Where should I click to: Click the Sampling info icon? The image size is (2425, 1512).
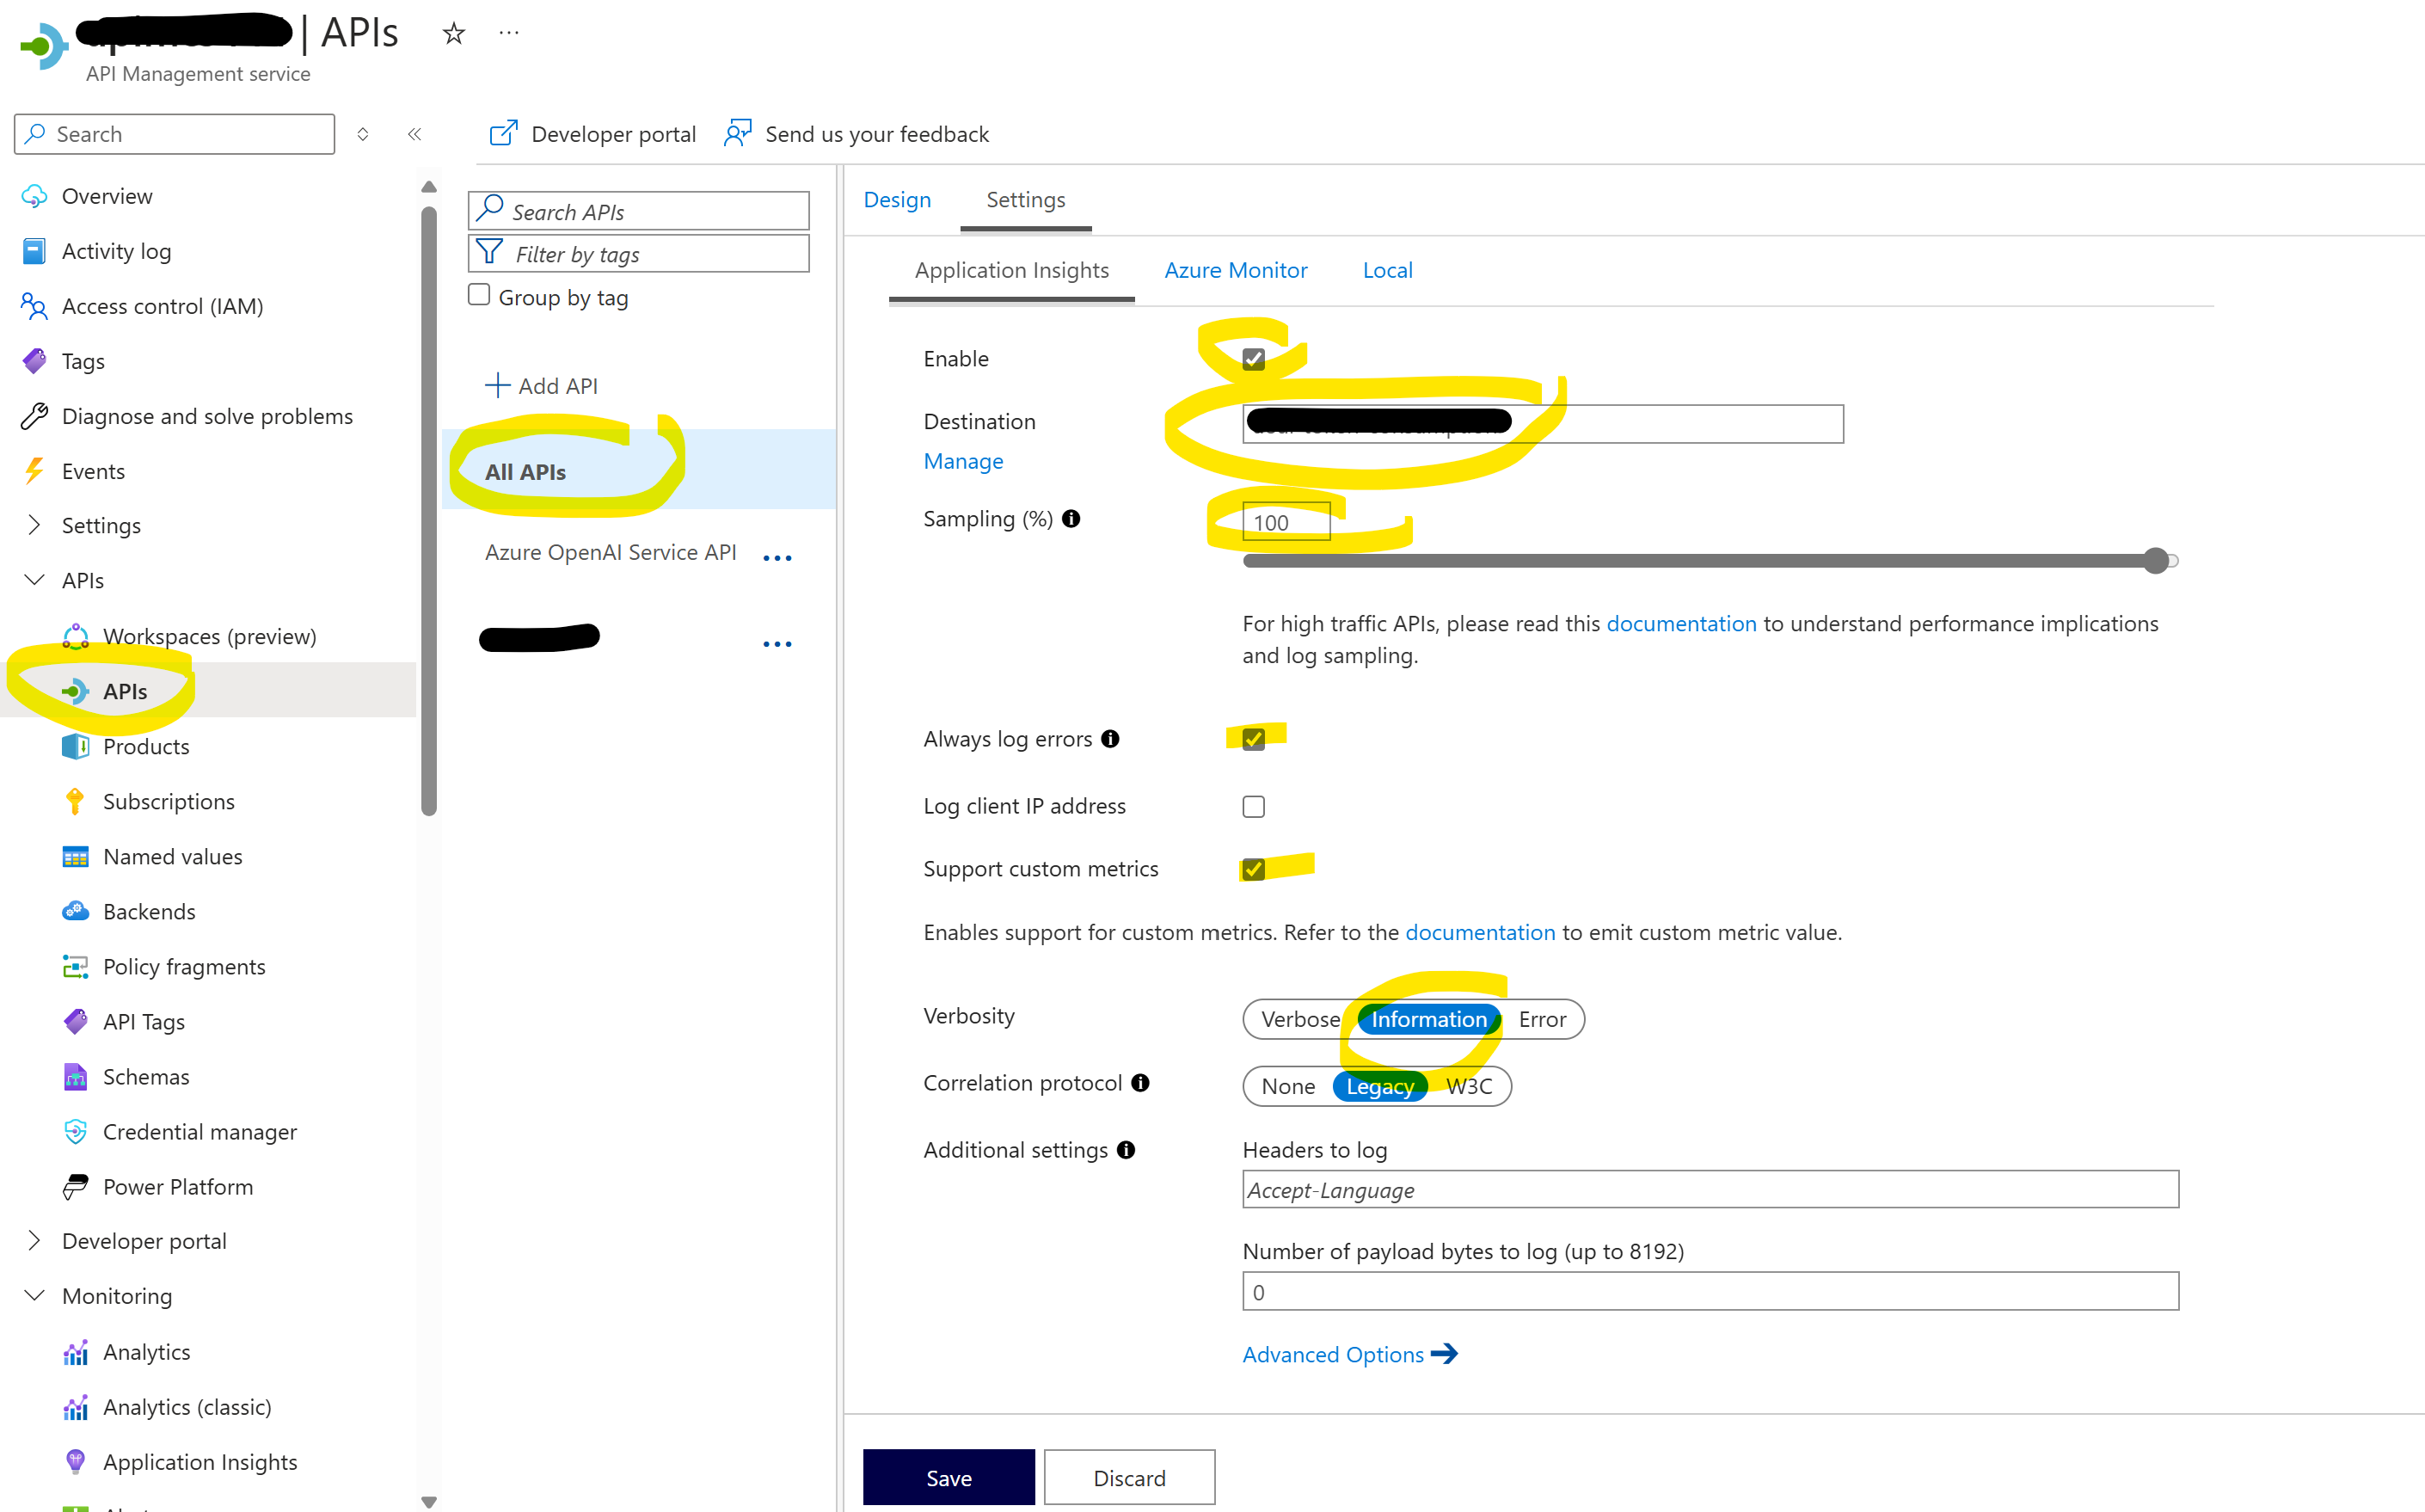point(1071,518)
